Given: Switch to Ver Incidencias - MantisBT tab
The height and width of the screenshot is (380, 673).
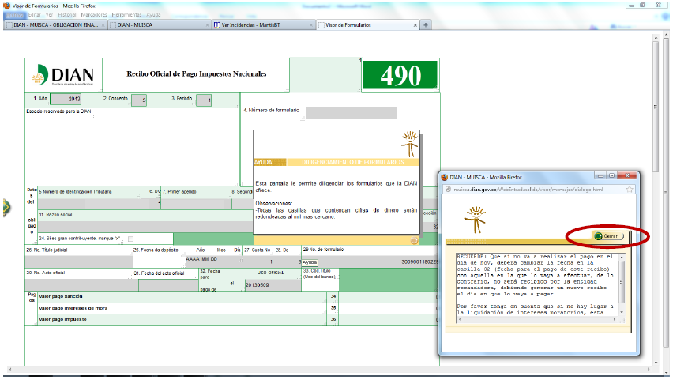Looking at the screenshot, I should pos(263,25).
